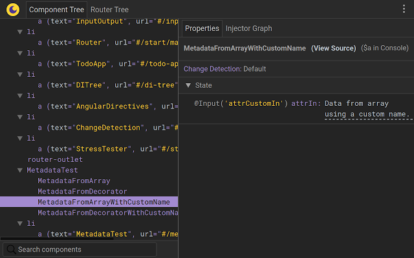
Task: Click the search magnifier icon
Action: point(10,250)
